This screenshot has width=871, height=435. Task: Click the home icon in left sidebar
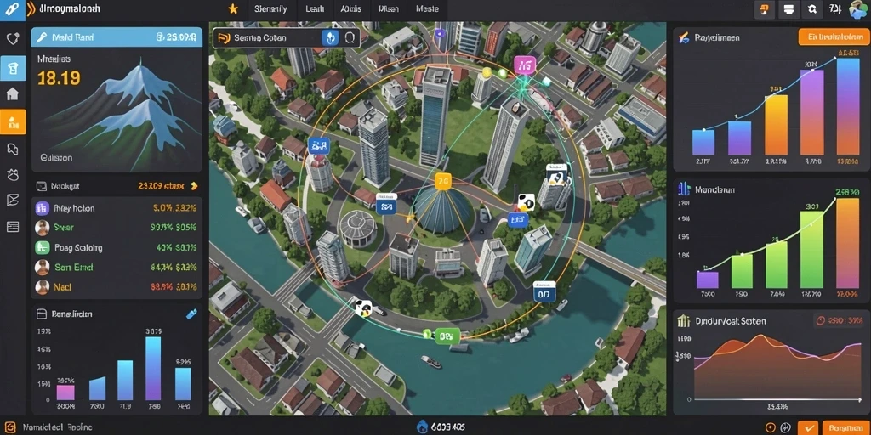click(x=12, y=94)
